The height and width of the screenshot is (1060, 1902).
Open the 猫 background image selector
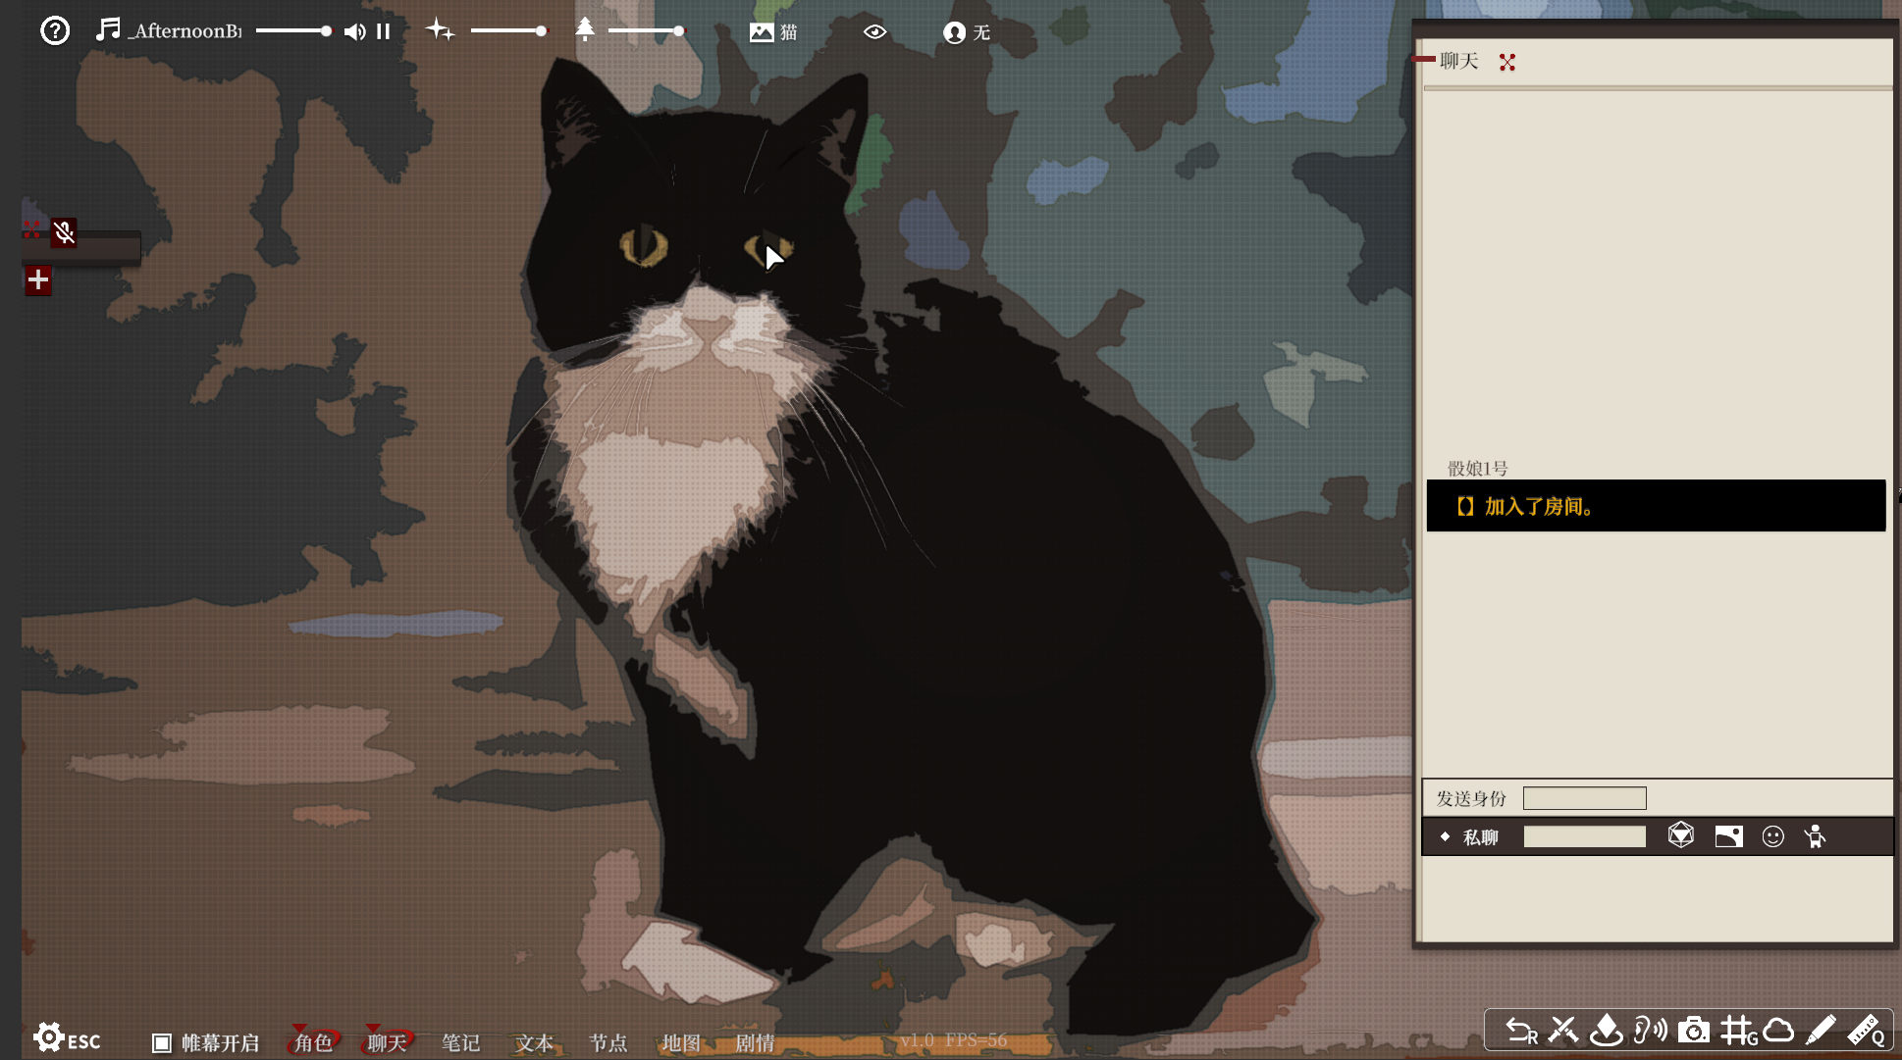click(773, 32)
